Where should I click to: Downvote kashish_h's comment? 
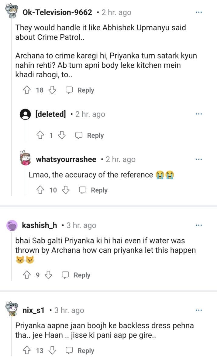[x=49, y=275]
